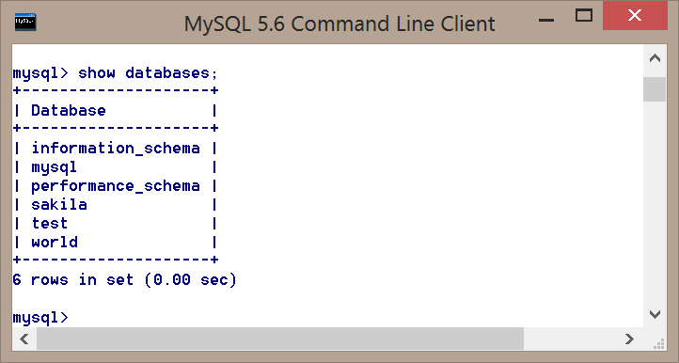Click the 'Database' column header

point(69,110)
